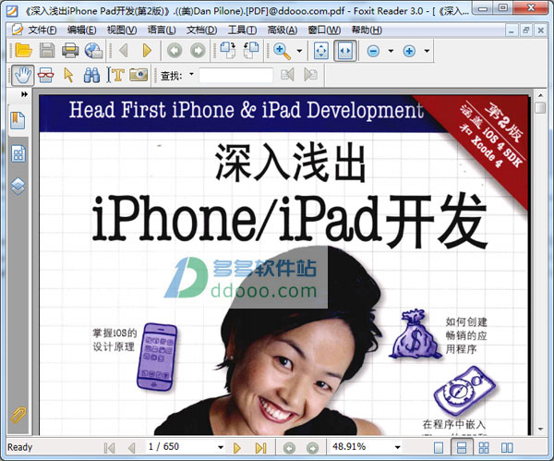Select the Zoom In magnifier tool
The height and width of the screenshot is (461, 554).
pos(282,51)
